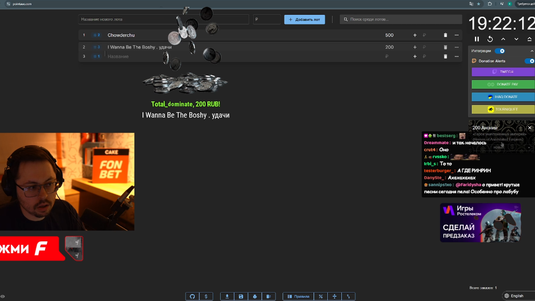
Task: Click the browser media control icon
Action: coord(502,4)
